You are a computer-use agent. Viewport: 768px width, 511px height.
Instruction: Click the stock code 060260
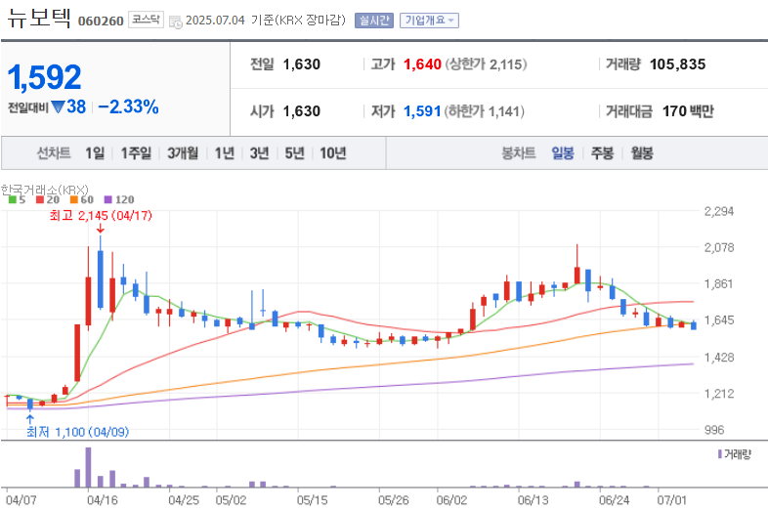click(101, 21)
